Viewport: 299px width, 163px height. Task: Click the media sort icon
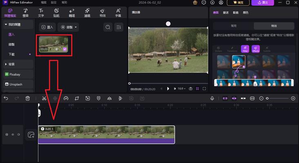[118, 27]
